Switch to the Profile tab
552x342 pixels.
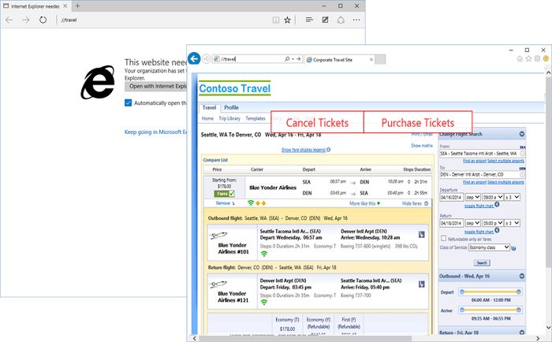231,107
